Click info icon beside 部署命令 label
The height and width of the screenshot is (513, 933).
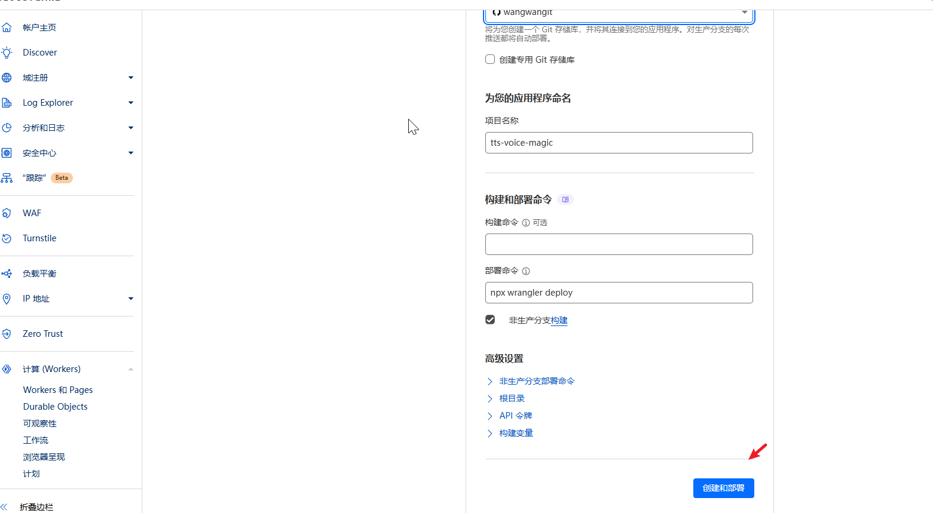coord(526,271)
